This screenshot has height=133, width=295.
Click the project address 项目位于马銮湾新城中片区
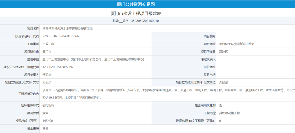click(237, 44)
